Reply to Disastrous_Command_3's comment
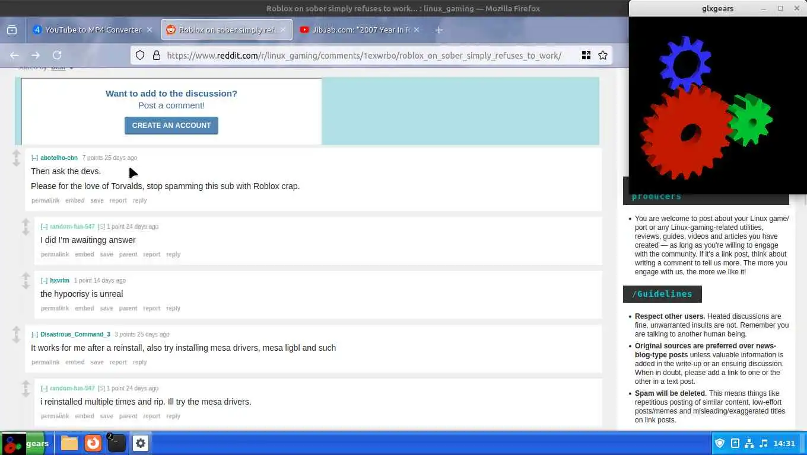Viewport: 807px width, 455px height. pos(139,363)
